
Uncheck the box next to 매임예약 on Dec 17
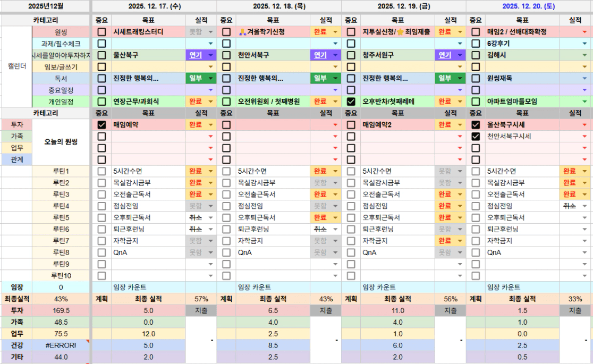click(101, 125)
